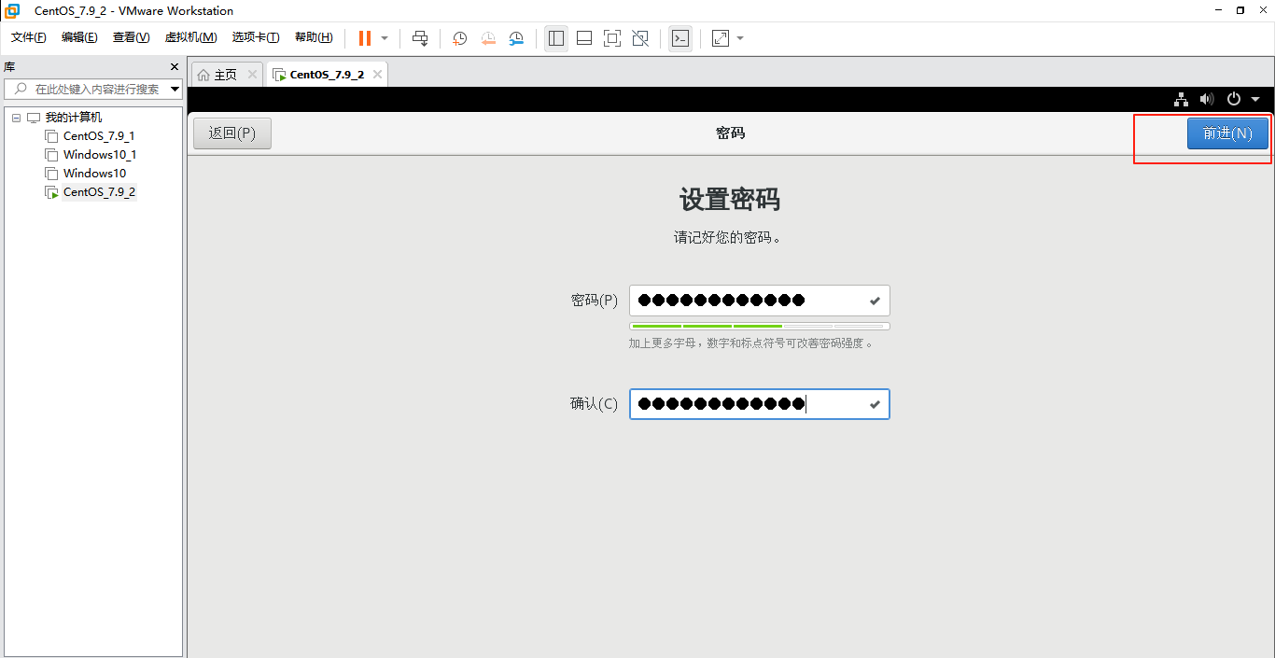This screenshot has height=658, width=1275.
Task: Pause the running virtual machine
Action: (x=363, y=38)
